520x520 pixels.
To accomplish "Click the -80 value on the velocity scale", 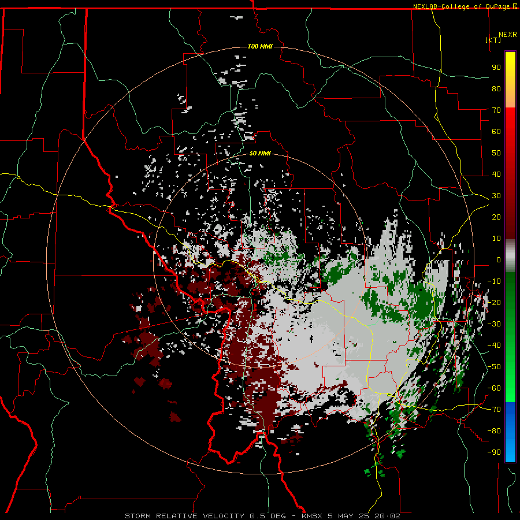I will tap(494, 431).
